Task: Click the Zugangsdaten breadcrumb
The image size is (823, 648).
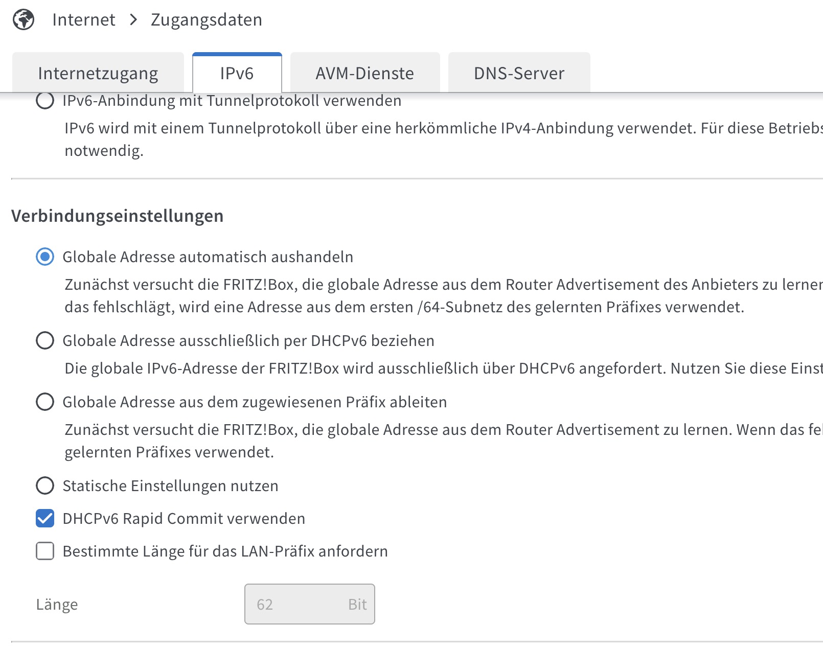Action: 207,20
